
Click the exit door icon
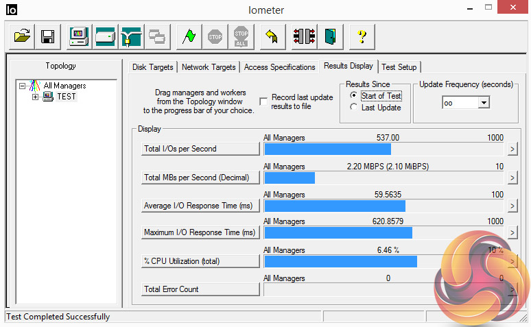330,36
